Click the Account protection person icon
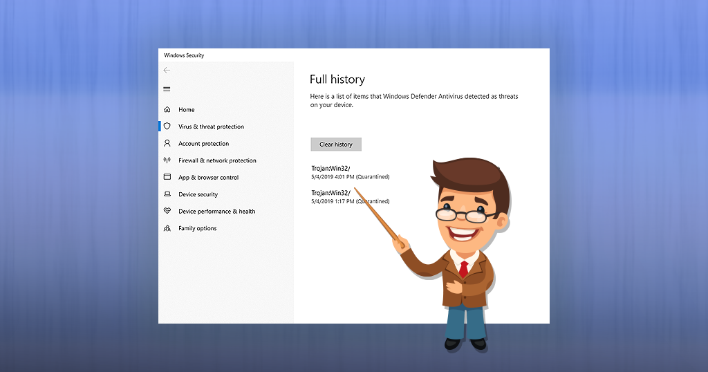Viewport: 708px width, 372px height. pyautogui.click(x=167, y=144)
